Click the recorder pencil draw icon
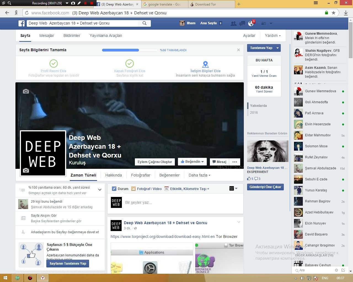The image size is (353, 282). tap(79, 3)
